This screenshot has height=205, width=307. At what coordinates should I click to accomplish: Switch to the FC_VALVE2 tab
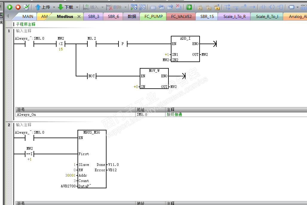(x=181, y=16)
